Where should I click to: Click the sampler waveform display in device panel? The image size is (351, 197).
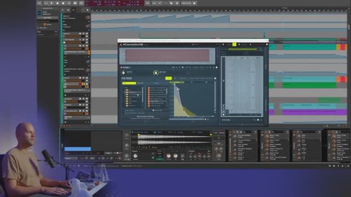tap(172, 140)
